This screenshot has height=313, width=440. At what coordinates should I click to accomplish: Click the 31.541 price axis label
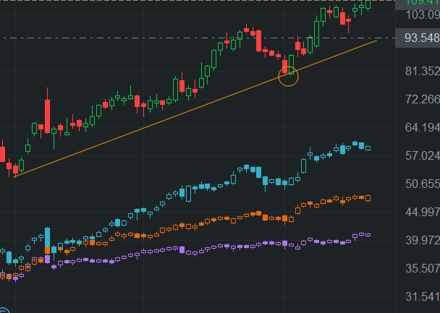(418, 296)
